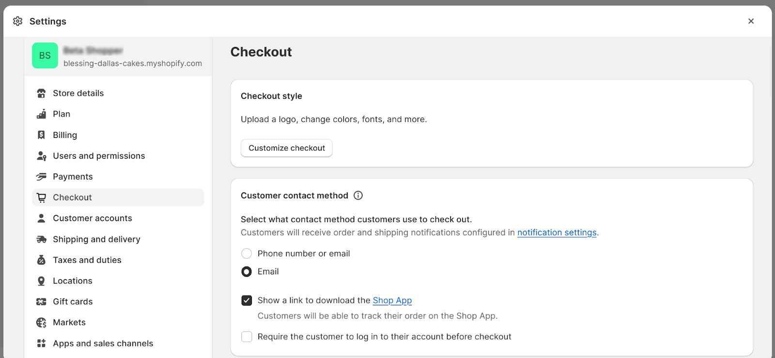Open Markets settings page
This screenshot has height=358, width=775.
point(69,322)
